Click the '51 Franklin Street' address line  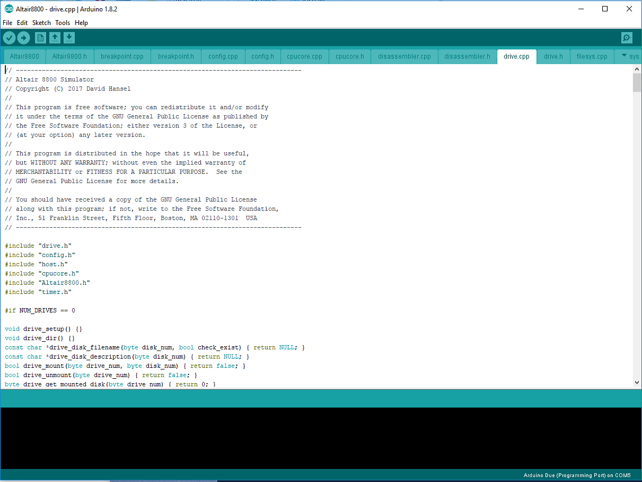click(131, 218)
